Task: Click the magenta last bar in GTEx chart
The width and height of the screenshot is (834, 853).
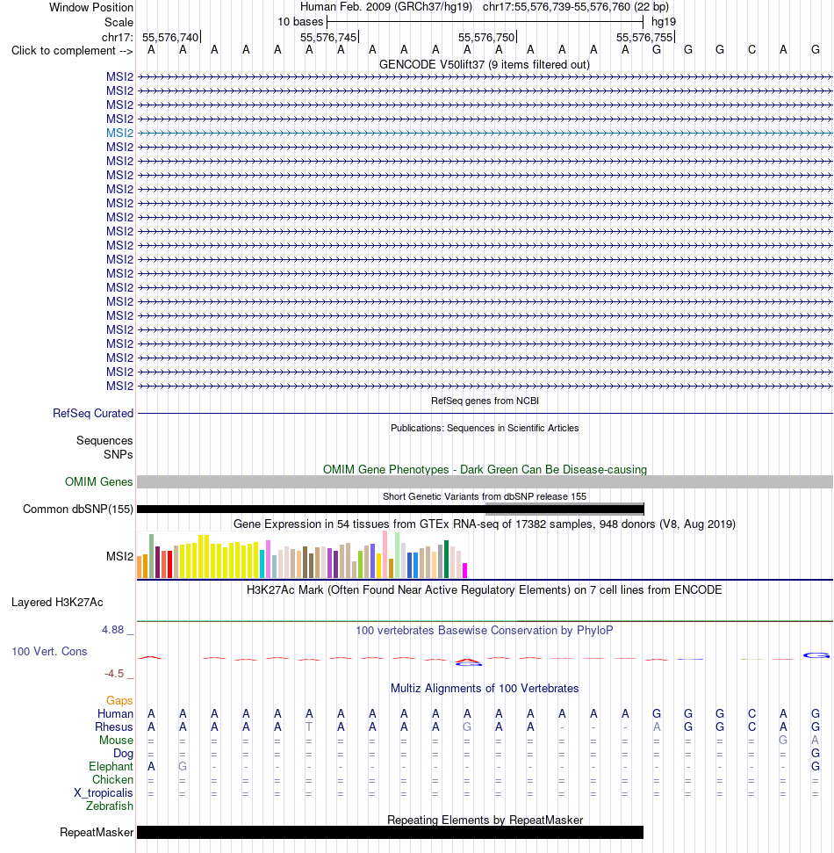Action: pyautogui.click(x=464, y=570)
